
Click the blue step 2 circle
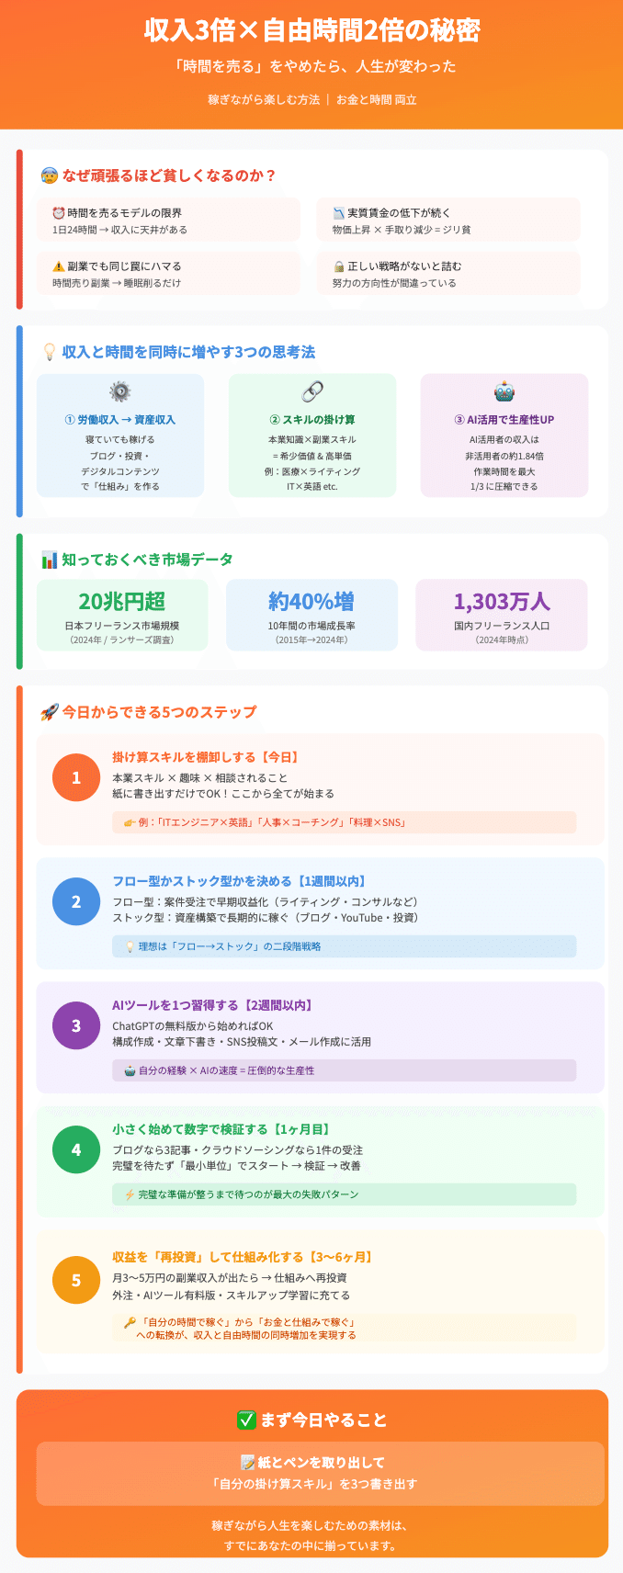pyautogui.click(x=76, y=901)
